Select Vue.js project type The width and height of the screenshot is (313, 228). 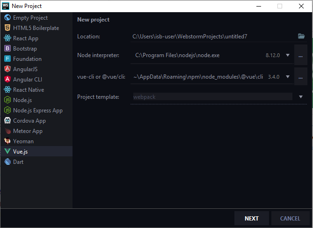(x=36, y=151)
